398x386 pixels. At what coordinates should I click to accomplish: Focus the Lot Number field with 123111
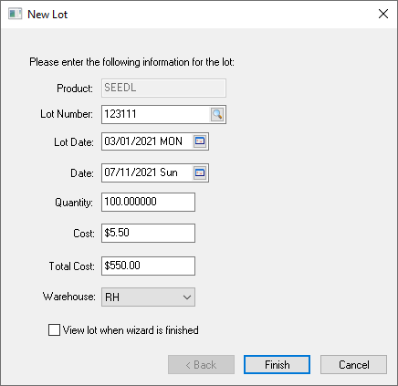tap(156, 114)
